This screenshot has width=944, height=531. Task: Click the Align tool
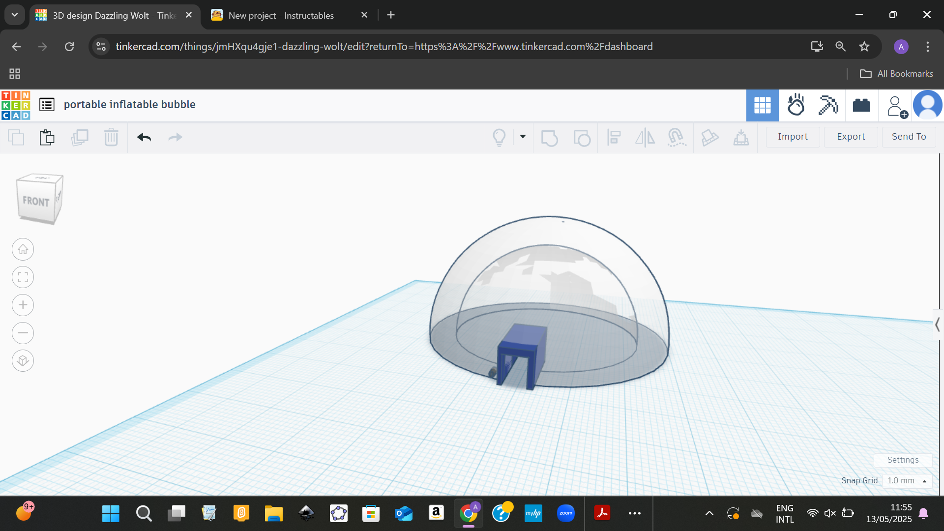click(614, 137)
